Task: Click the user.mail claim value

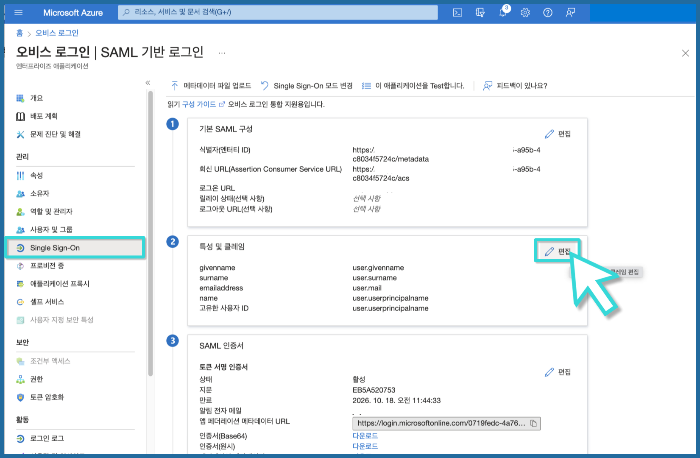Action: tap(367, 288)
